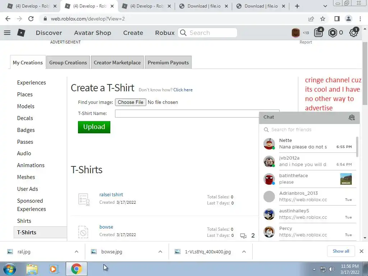Screen dimensions: 368x276
Task: Expand 1-VLsBYq_400x400.jpg download options
Action: (244, 252)
